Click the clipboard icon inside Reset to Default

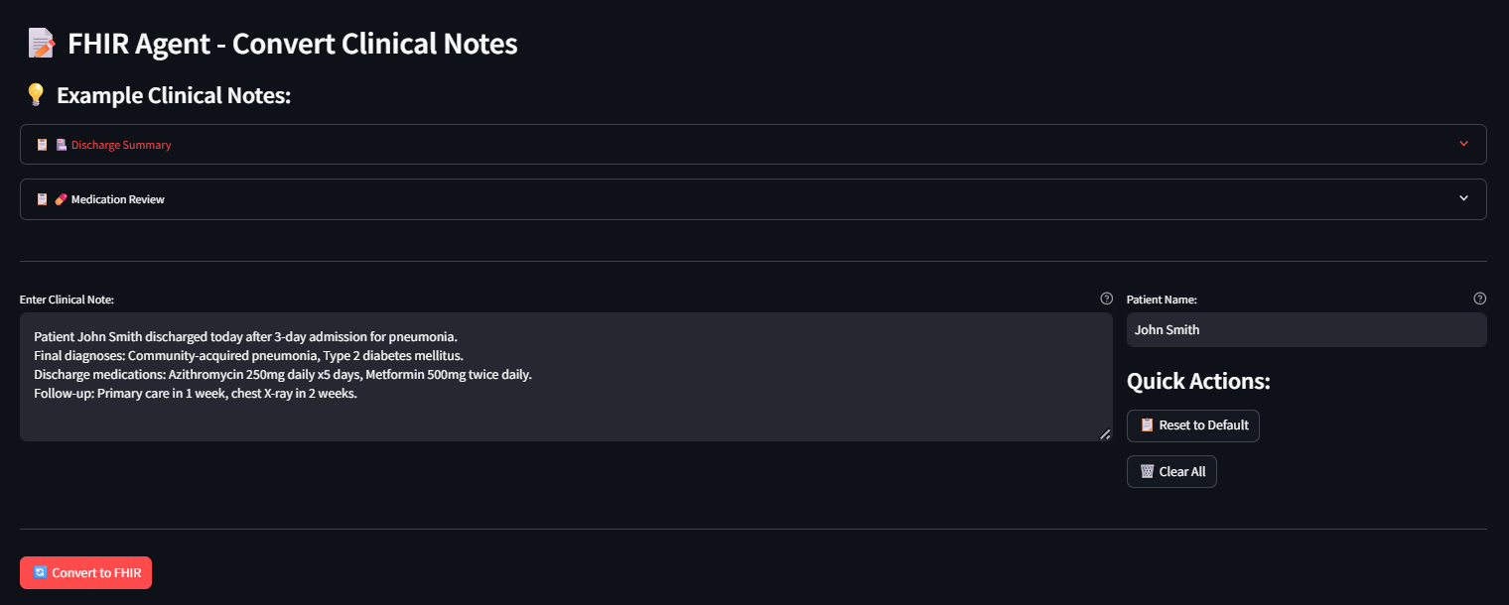1149,425
